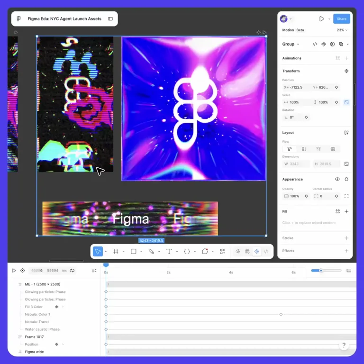Select the Figma wide timeline layer
Viewport: 364px width, 364px height.
coord(34,352)
